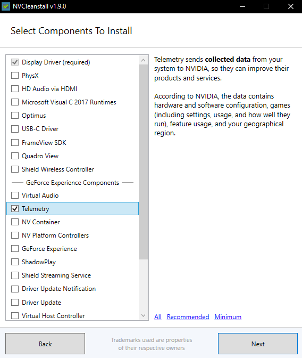The height and width of the screenshot is (358, 302).
Task: Click the All preset link
Action: (158, 317)
